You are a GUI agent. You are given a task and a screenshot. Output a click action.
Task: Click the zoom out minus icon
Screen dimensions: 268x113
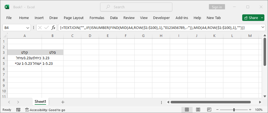click(218, 110)
